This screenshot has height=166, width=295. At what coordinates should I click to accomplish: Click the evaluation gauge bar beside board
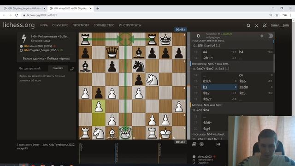pyautogui.click(x=188, y=86)
